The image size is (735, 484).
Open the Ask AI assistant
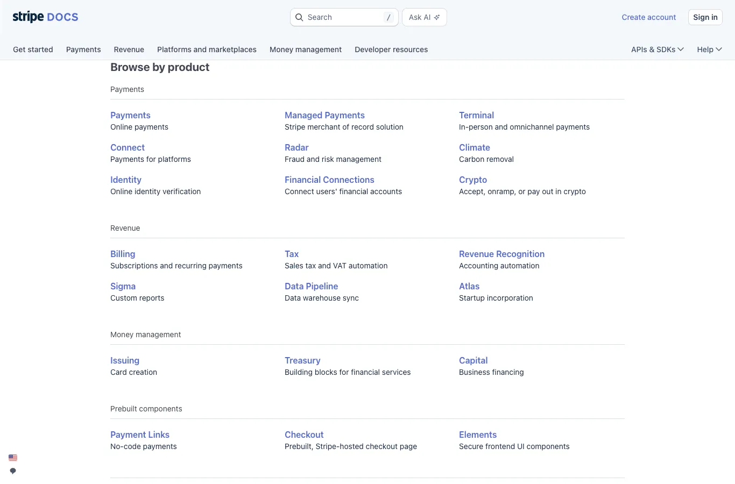pos(425,17)
